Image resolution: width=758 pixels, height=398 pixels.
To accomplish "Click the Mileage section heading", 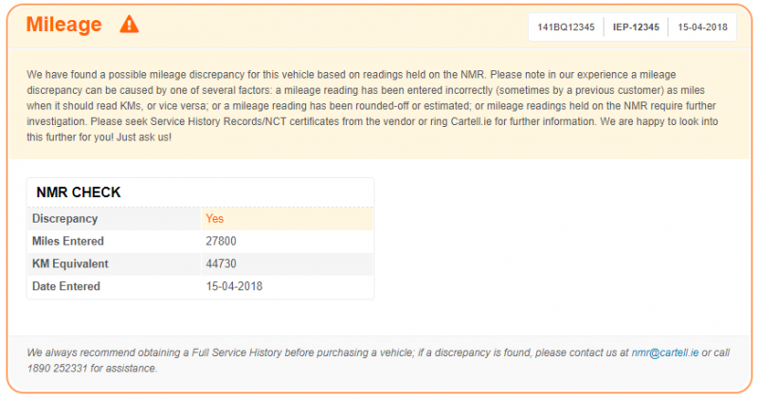I will click(63, 25).
